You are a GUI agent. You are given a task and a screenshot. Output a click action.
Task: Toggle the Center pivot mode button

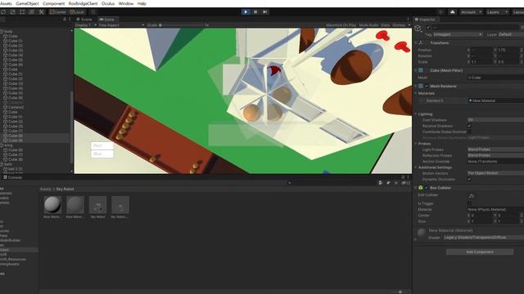click(58, 12)
